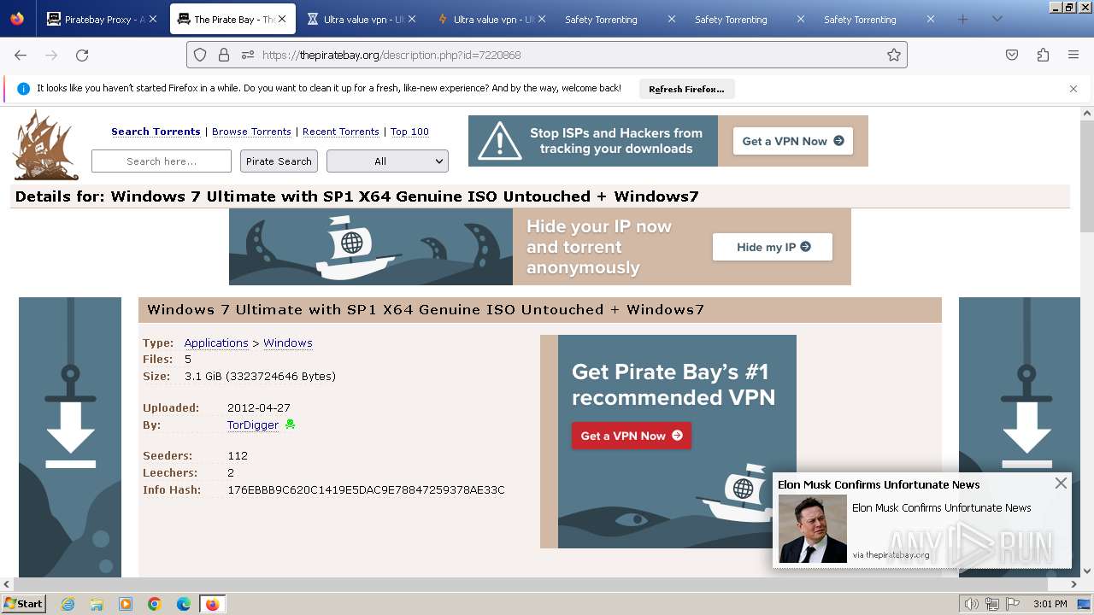Click the Firefox logo icon in tab bar

pos(17,19)
